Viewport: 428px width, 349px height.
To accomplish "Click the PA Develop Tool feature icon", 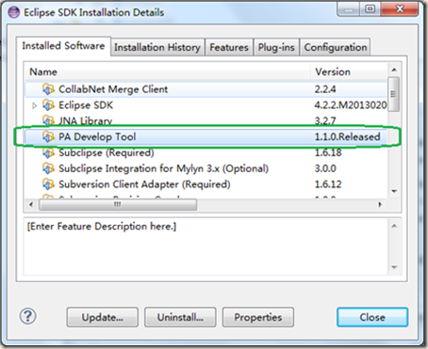I will coord(48,136).
